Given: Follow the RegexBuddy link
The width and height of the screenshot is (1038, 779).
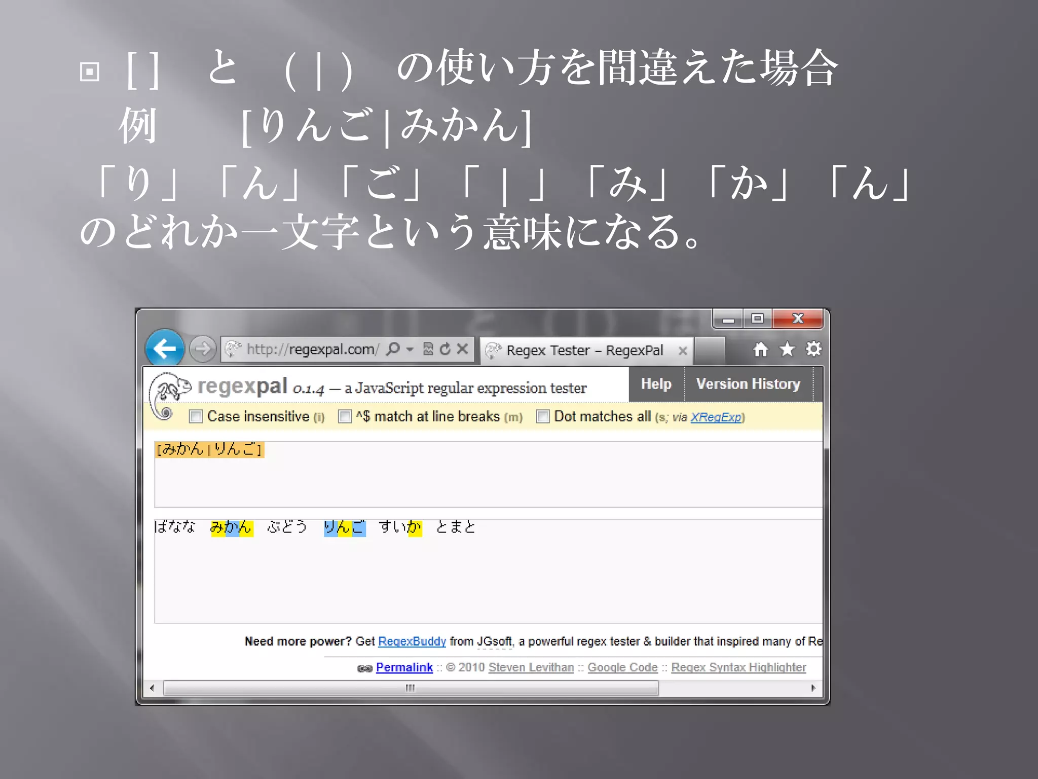Looking at the screenshot, I should [412, 642].
